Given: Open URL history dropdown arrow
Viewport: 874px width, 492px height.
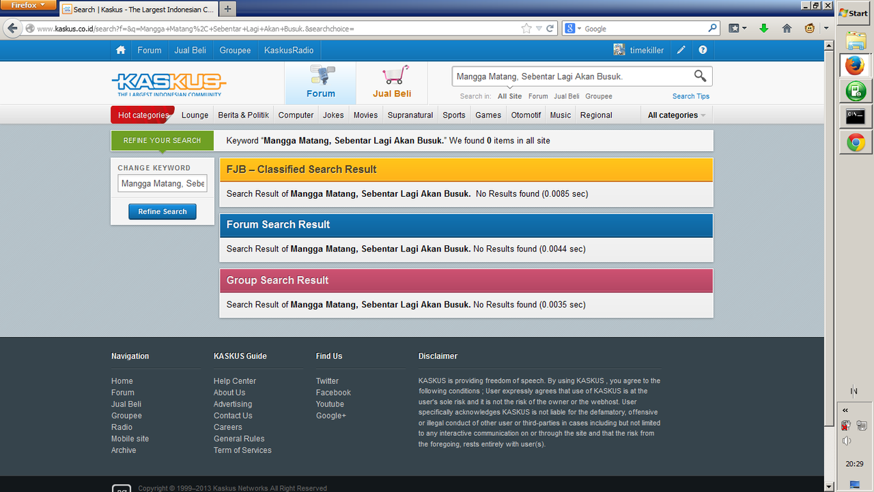Looking at the screenshot, I should pos(539,29).
